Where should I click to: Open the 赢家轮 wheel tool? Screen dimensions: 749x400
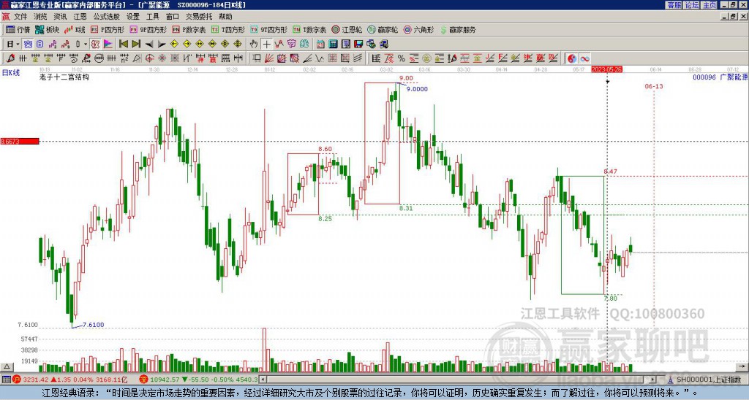coord(383,29)
